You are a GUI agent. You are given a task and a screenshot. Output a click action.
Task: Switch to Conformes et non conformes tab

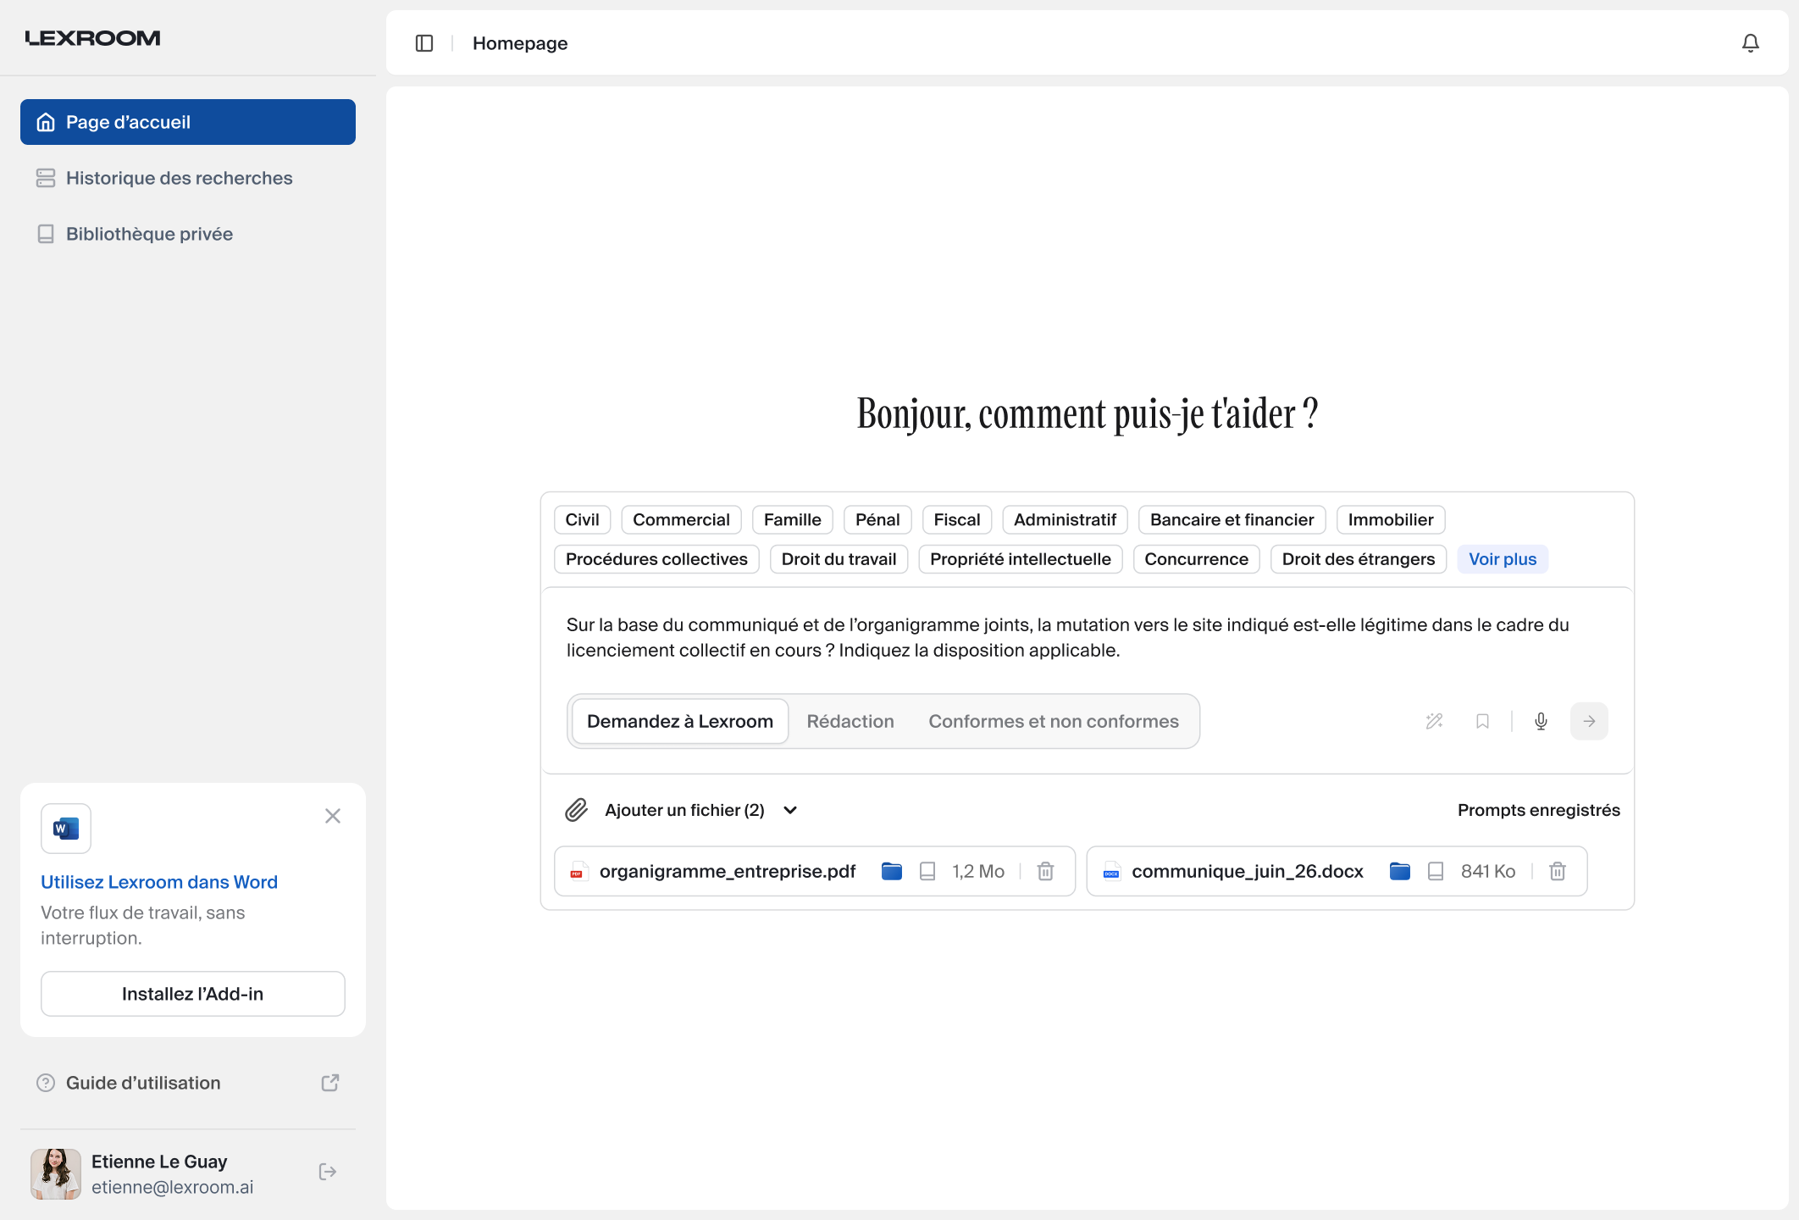[x=1054, y=721]
